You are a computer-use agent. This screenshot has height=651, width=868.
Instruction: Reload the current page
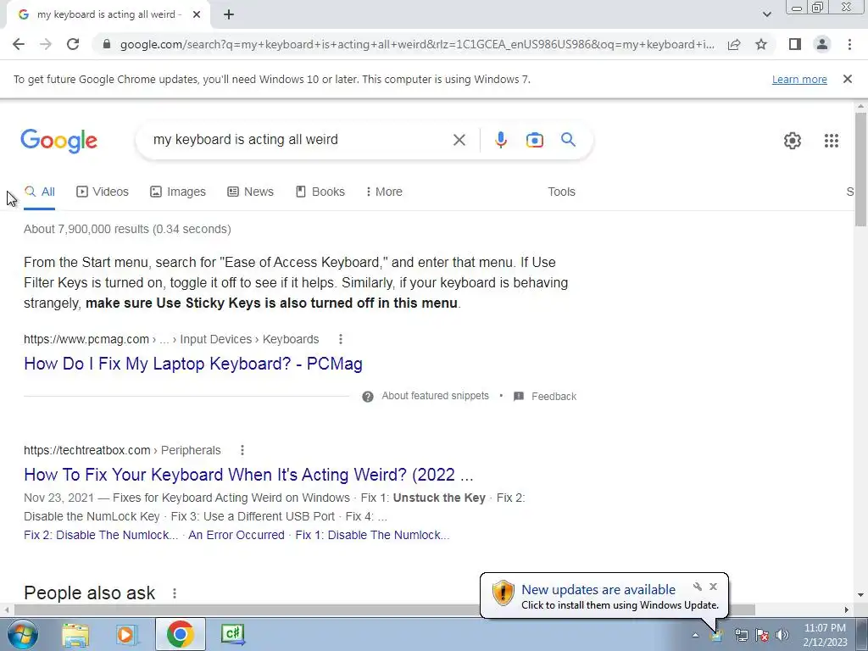coord(73,44)
